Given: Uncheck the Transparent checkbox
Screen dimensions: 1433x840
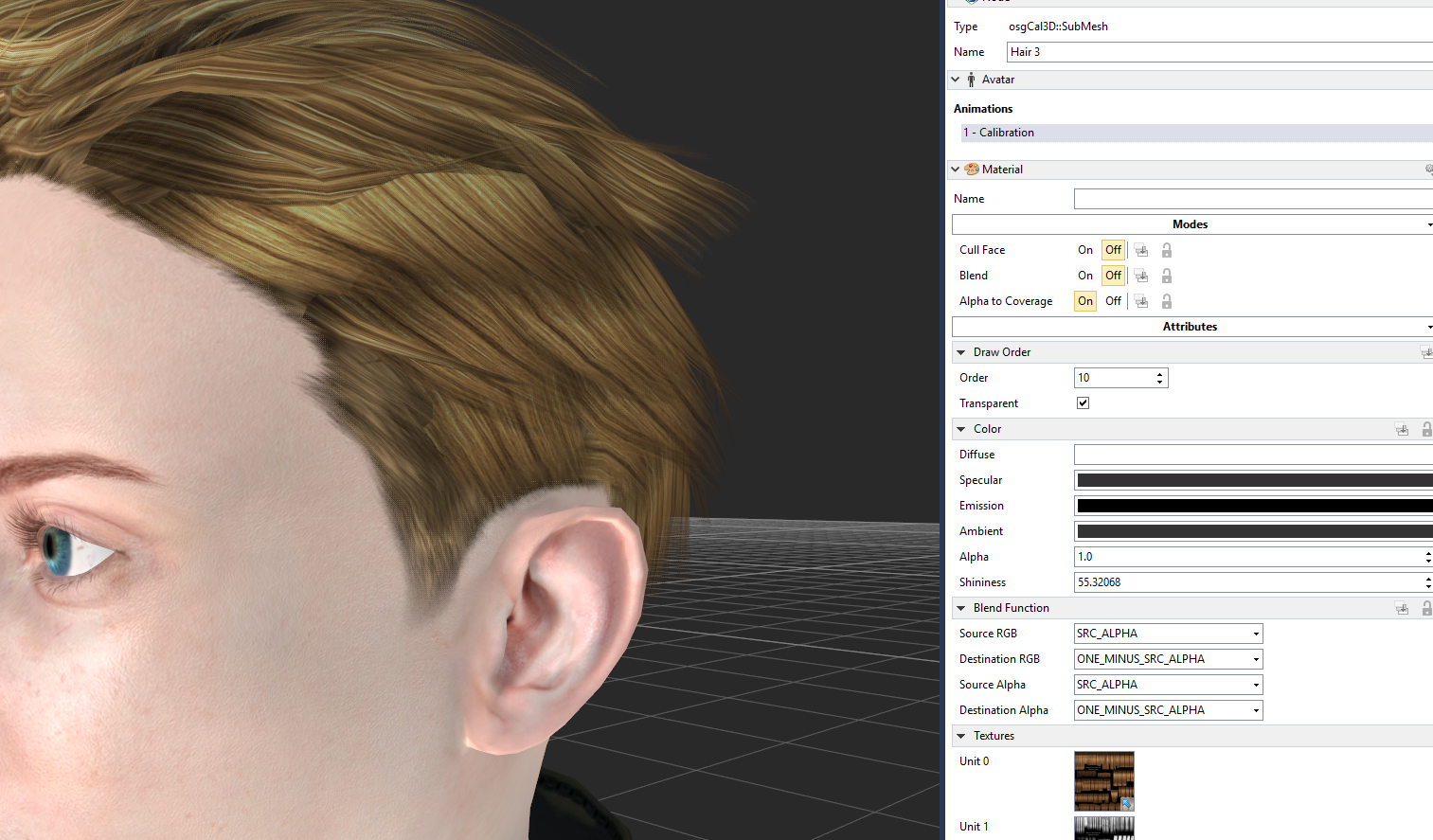Looking at the screenshot, I should pyautogui.click(x=1083, y=403).
